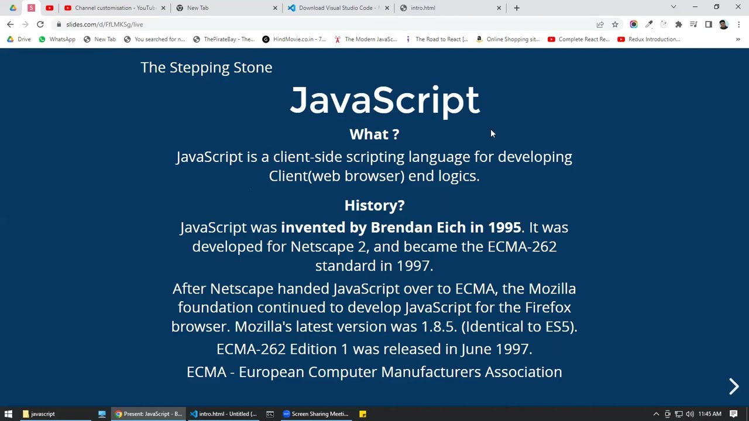This screenshot has width=749, height=421.
Task: Open the 11:45 AM taskbar clock
Action: tap(709, 414)
